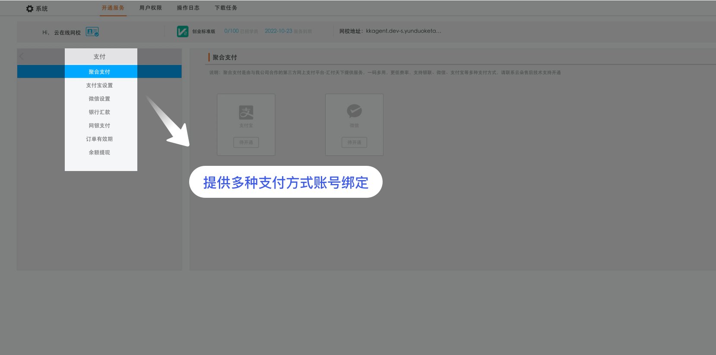Viewport: 716px width, 355px height.
Task: Open the 订单有效期 setting
Action: (x=99, y=139)
